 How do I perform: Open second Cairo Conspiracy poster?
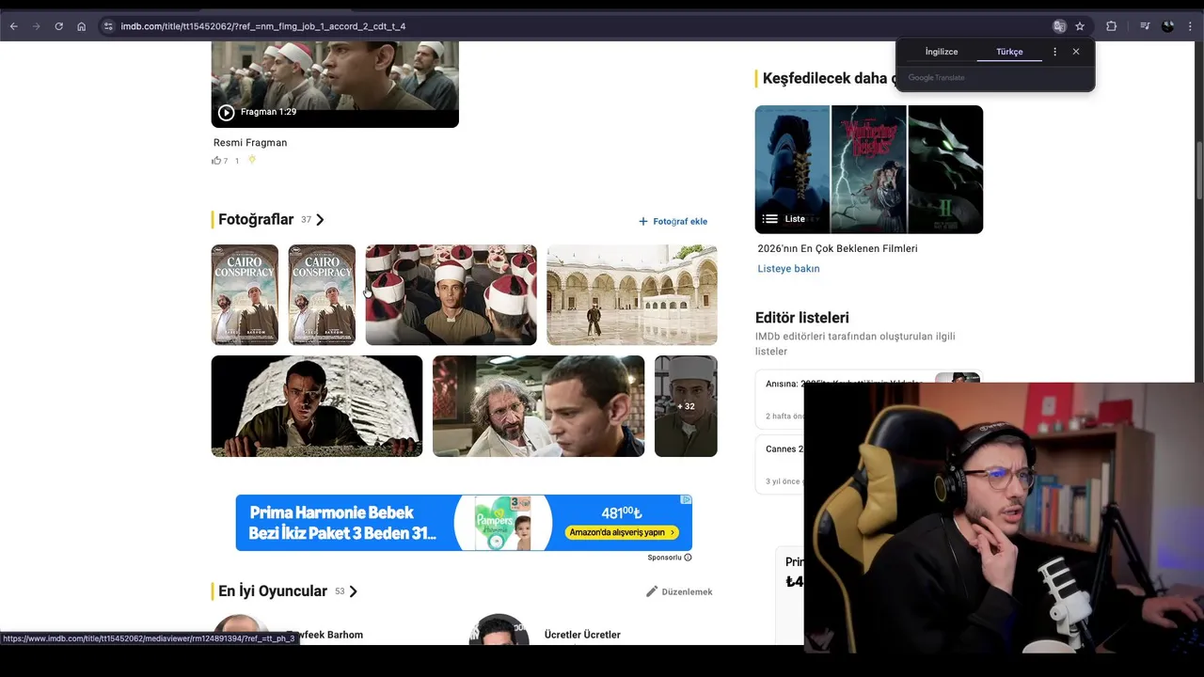click(x=322, y=295)
